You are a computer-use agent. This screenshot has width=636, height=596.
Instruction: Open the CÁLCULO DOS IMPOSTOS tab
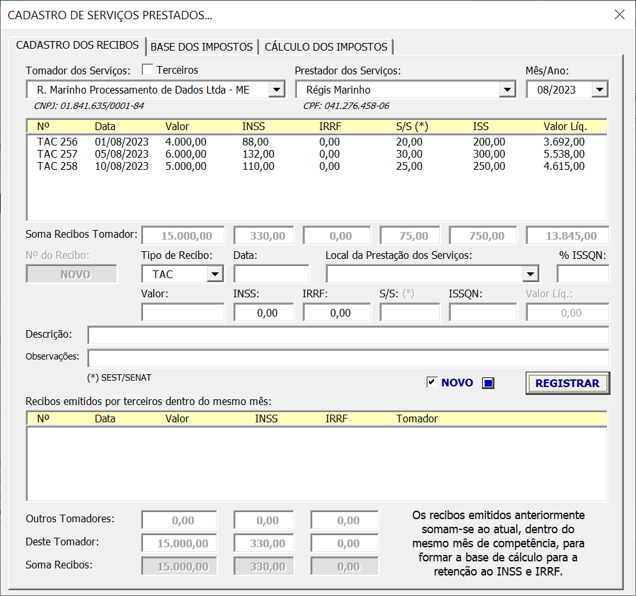(326, 47)
